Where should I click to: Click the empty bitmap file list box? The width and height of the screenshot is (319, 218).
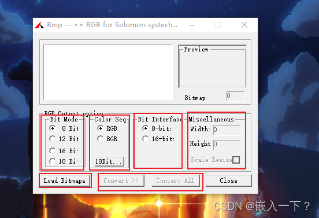108,72
